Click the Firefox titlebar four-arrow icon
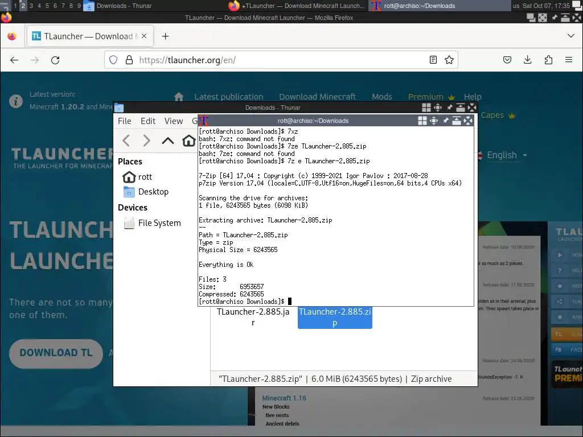583x437 pixels. click(543, 18)
